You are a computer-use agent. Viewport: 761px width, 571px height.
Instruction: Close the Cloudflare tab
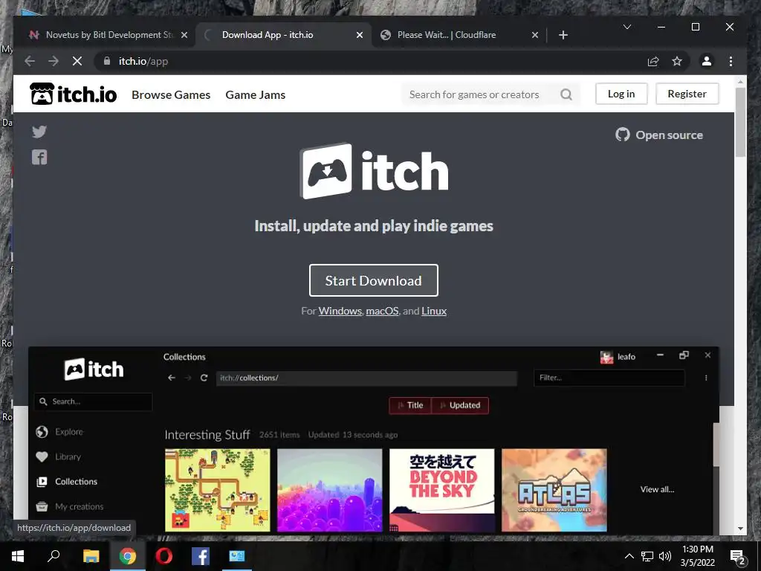(535, 35)
